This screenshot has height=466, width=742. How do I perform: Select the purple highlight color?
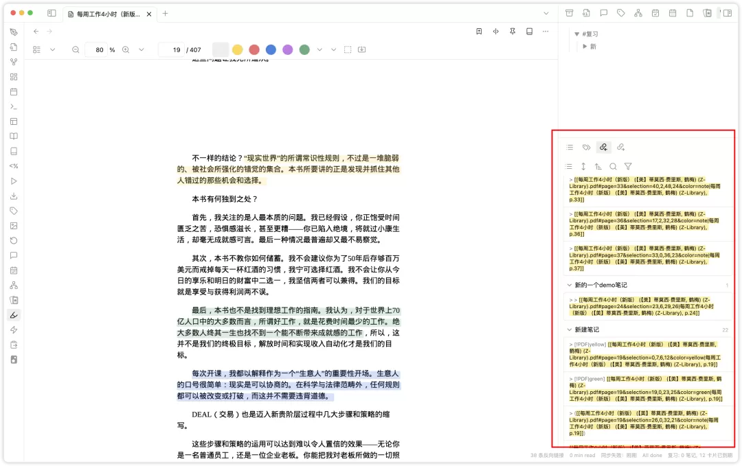(287, 49)
